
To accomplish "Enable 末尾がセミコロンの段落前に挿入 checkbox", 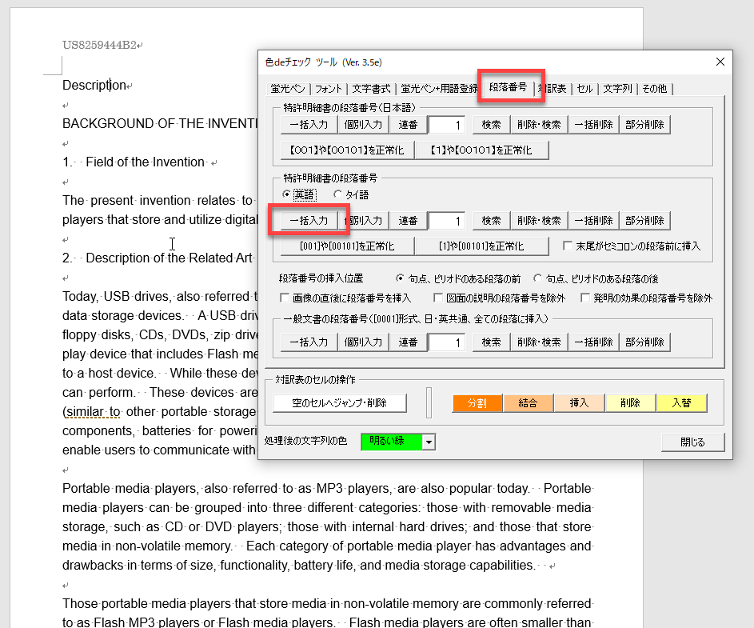I will tap(568, 246).
